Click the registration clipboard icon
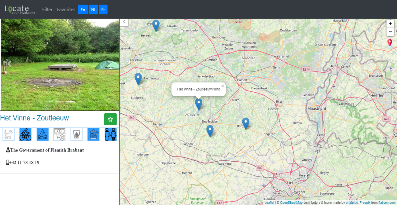This screenshot has height=205, width=397. point(93,134)
